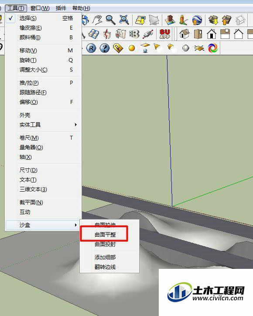This screenshot has height=316, width=253.
Task: Choose 跟随路径(F) from the menu
Action: pos(43,93)
